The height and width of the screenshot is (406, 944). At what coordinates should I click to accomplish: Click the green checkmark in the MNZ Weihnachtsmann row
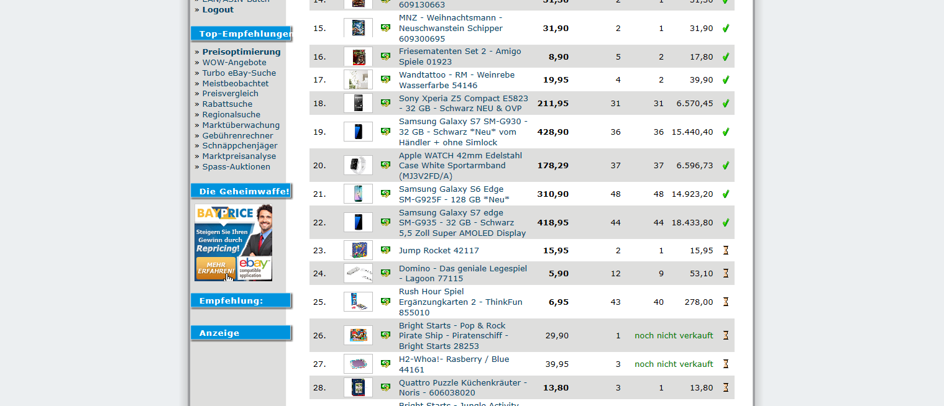click(725, 28)
